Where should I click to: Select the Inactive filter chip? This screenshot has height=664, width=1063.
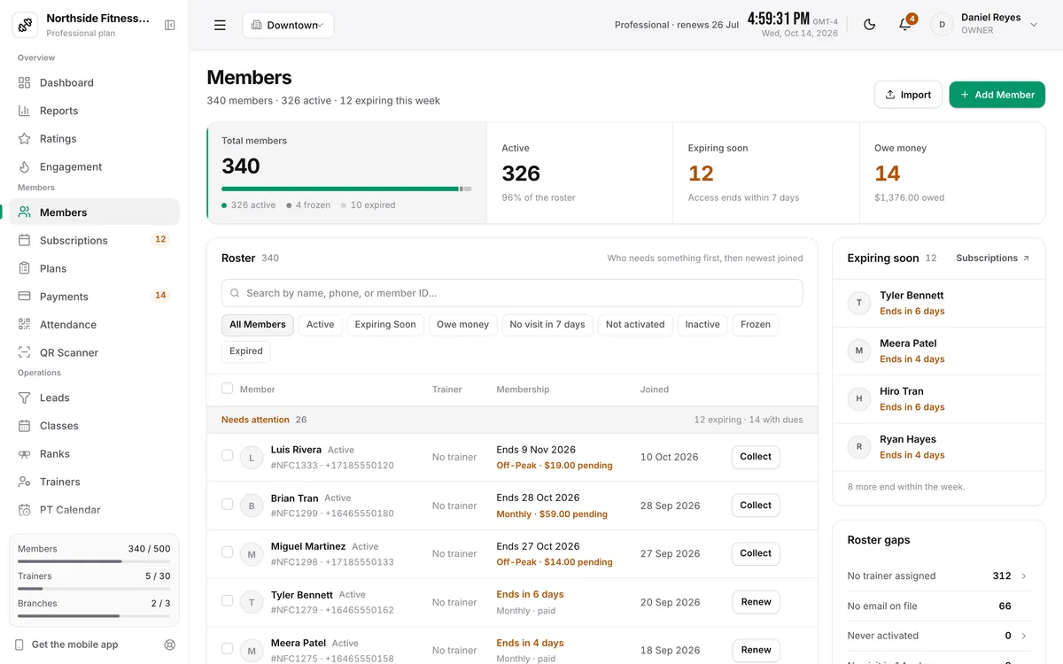(x=702, y=325)
